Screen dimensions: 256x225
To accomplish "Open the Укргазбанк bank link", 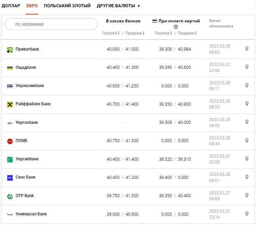I will [x=27, y=122].
